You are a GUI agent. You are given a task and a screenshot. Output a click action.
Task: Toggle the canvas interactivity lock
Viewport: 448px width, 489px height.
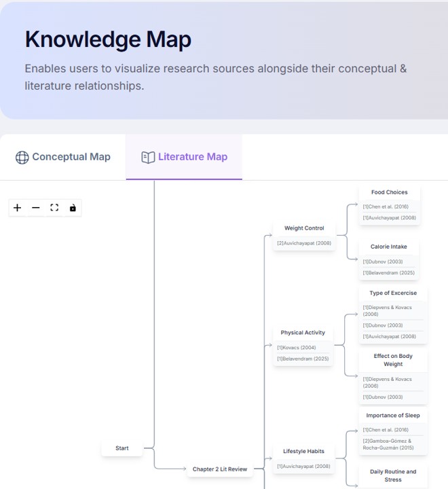coord(73,208)
